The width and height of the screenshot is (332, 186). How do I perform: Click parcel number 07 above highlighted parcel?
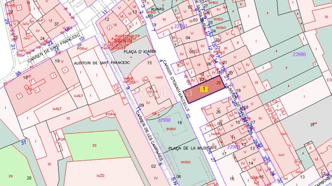pyautogui.click(x=202, y=80)
